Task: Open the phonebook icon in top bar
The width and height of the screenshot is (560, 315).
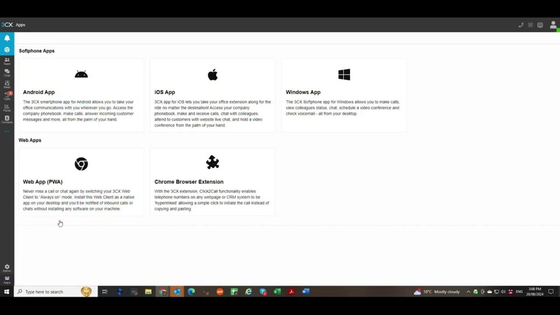Action: (x=540, y=25)
